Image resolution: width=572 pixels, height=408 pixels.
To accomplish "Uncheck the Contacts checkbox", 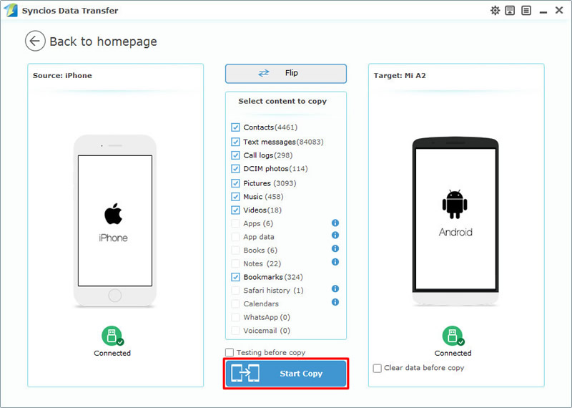I will (x=235, y=127).
